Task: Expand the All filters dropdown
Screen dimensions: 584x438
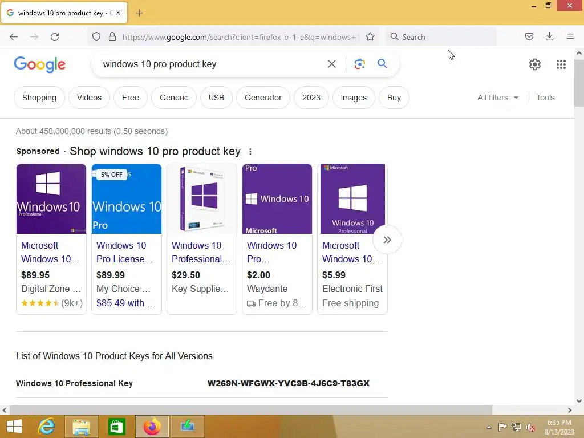Action: click(x=498, y=98)
